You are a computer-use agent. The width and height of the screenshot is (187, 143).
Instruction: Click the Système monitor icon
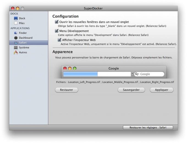tap(16, 47)
